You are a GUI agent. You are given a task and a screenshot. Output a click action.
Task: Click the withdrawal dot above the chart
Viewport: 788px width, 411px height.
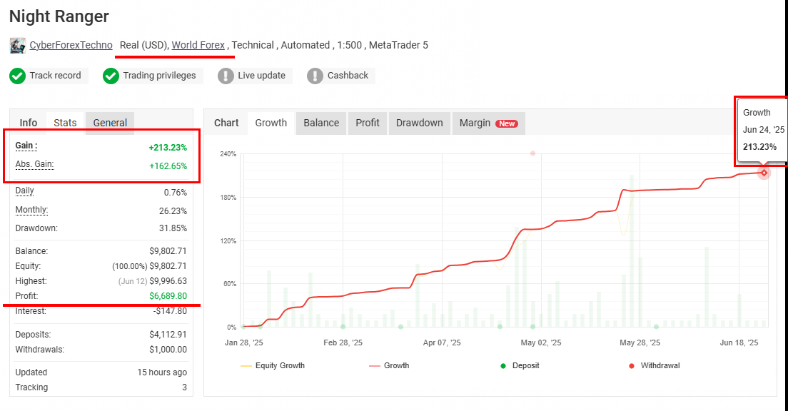(532, 153)
